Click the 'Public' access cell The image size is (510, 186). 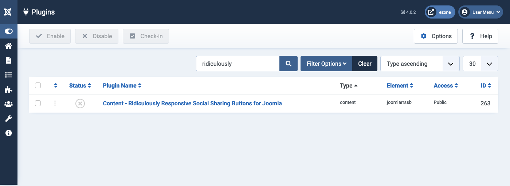click(x=440, y=102)
